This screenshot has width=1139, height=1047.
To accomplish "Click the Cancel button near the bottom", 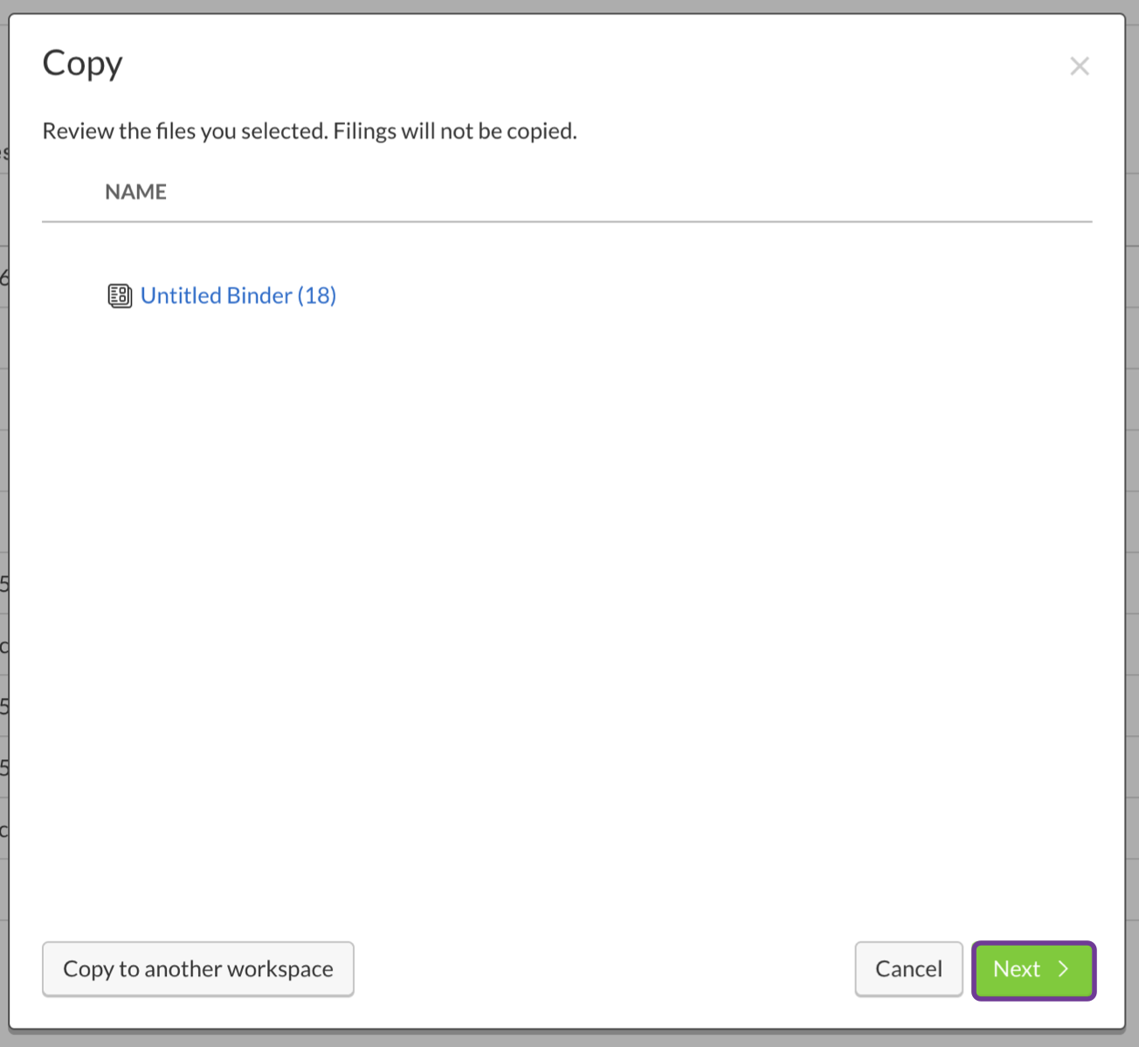I will 908,969.
